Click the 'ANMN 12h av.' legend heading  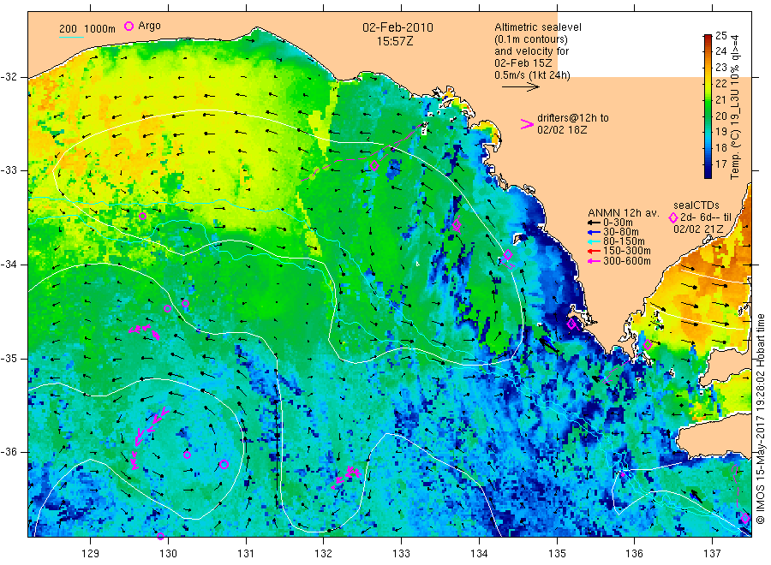[x=624, y=213]
